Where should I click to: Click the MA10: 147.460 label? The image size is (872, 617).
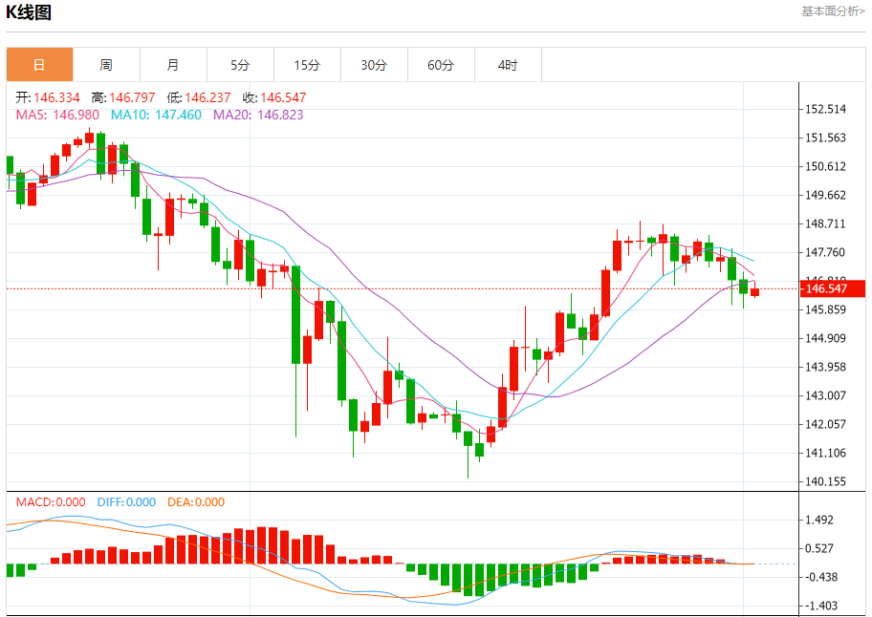(x=156, y=115)
